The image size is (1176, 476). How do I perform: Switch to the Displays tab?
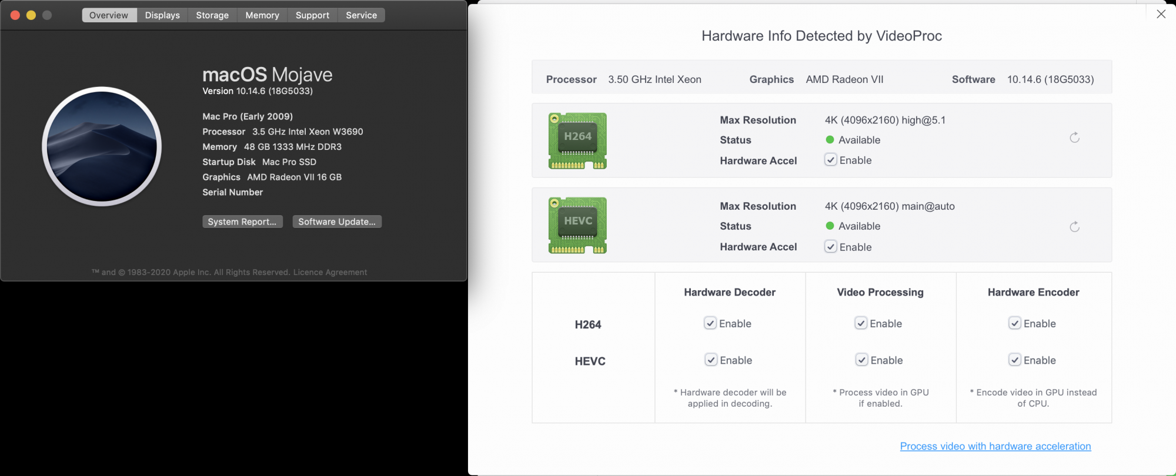tap(162, 15)
